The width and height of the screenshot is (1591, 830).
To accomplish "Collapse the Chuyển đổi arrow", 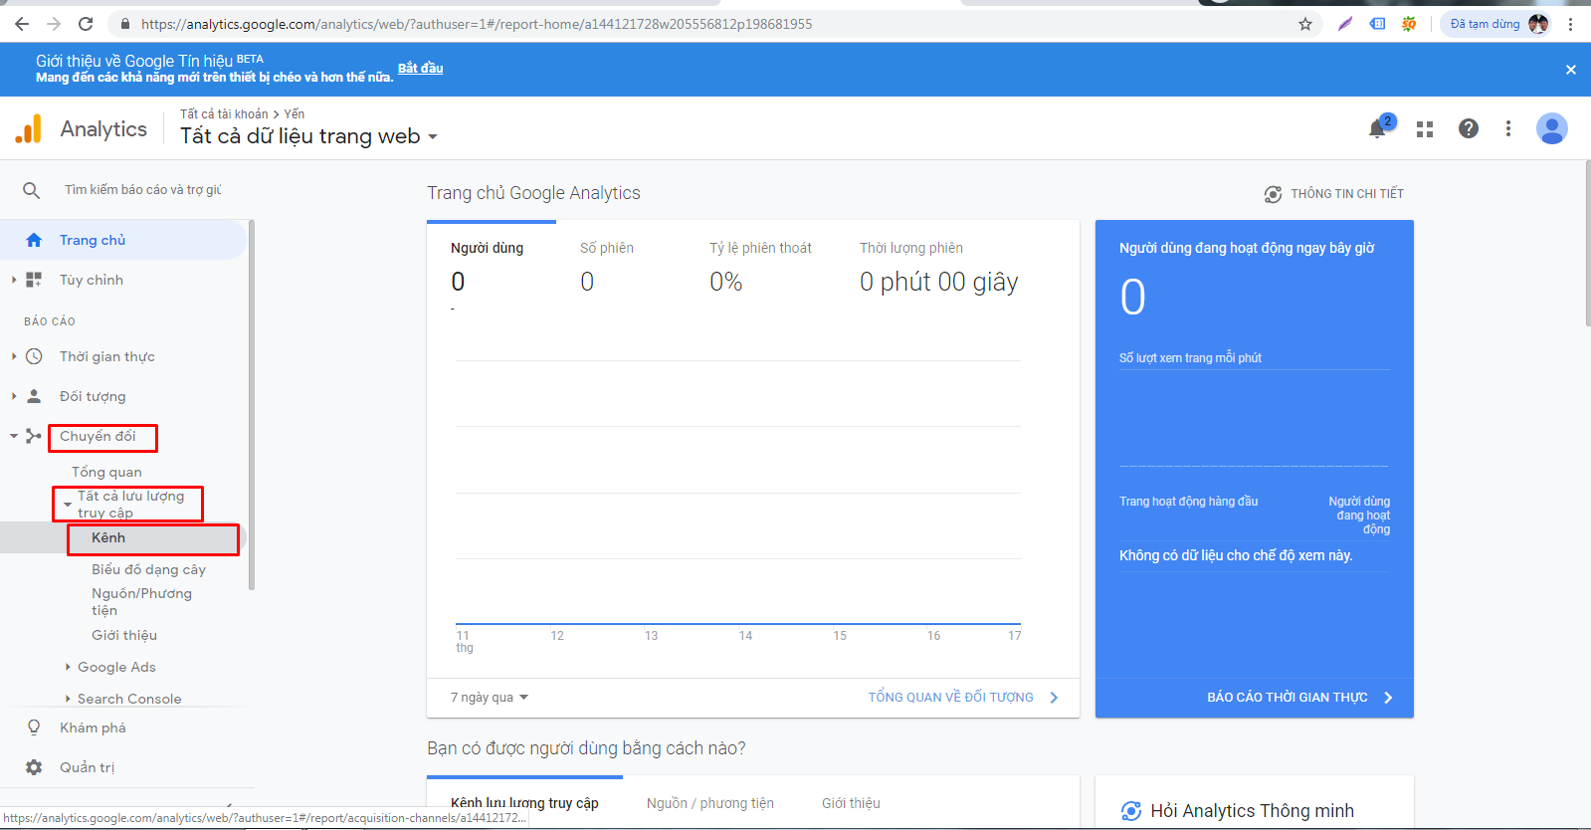I will (14, 436).
